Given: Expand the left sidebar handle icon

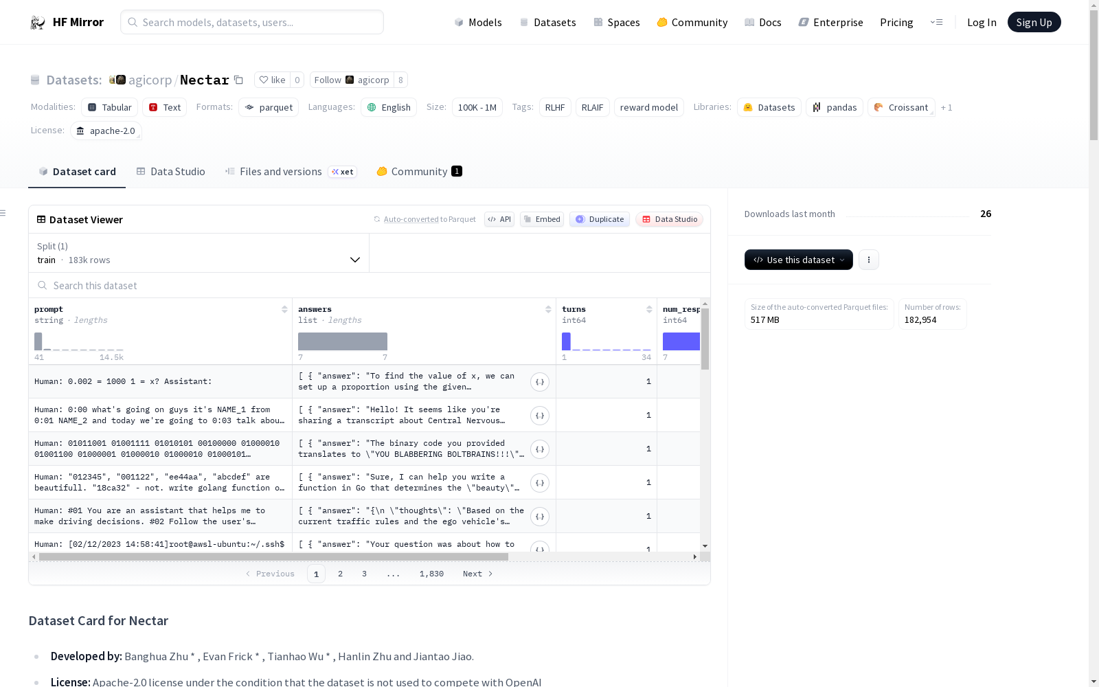Looking at the screenshot, I should [3, 213].
